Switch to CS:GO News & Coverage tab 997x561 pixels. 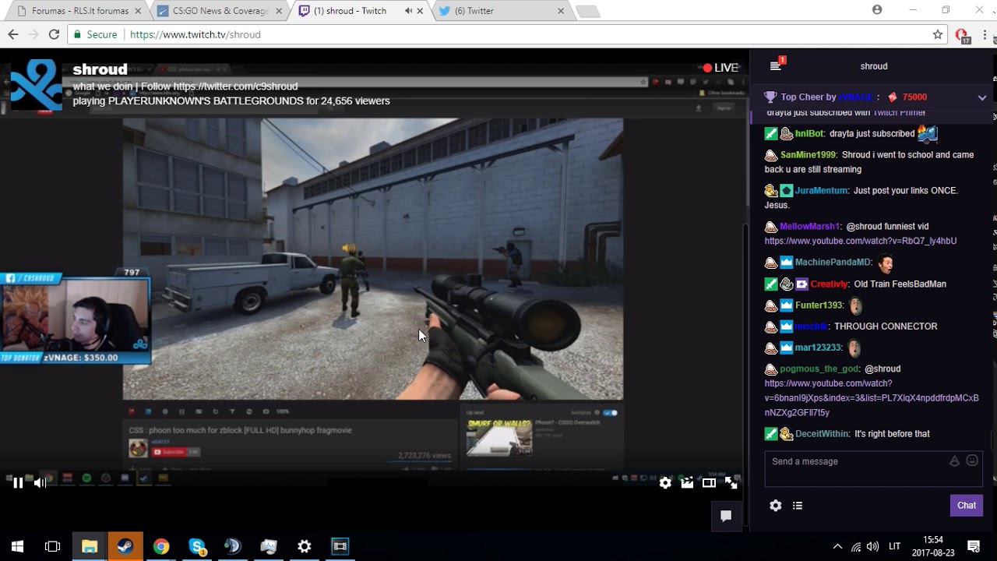(219, 11)
